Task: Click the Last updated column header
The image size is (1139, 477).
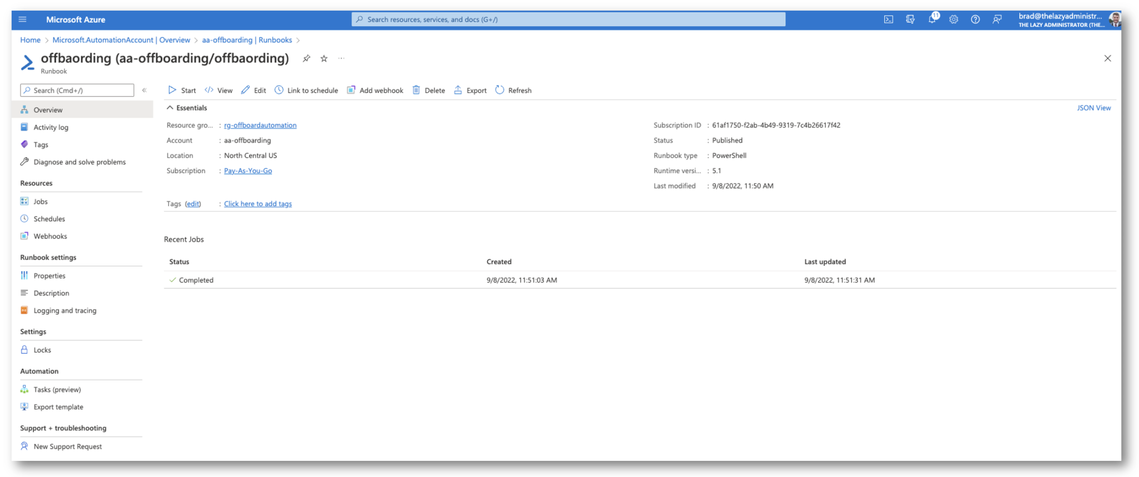Action: tap(825, 261)
